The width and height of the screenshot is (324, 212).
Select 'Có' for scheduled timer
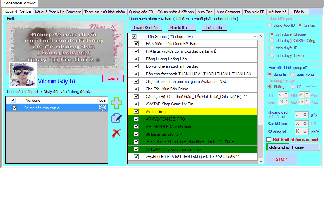tap(293, 87)
